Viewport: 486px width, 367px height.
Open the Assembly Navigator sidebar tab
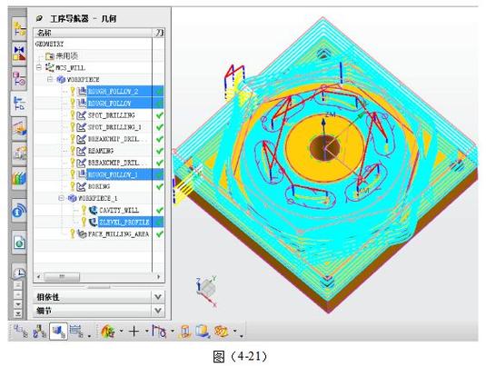tap(19, 28)
